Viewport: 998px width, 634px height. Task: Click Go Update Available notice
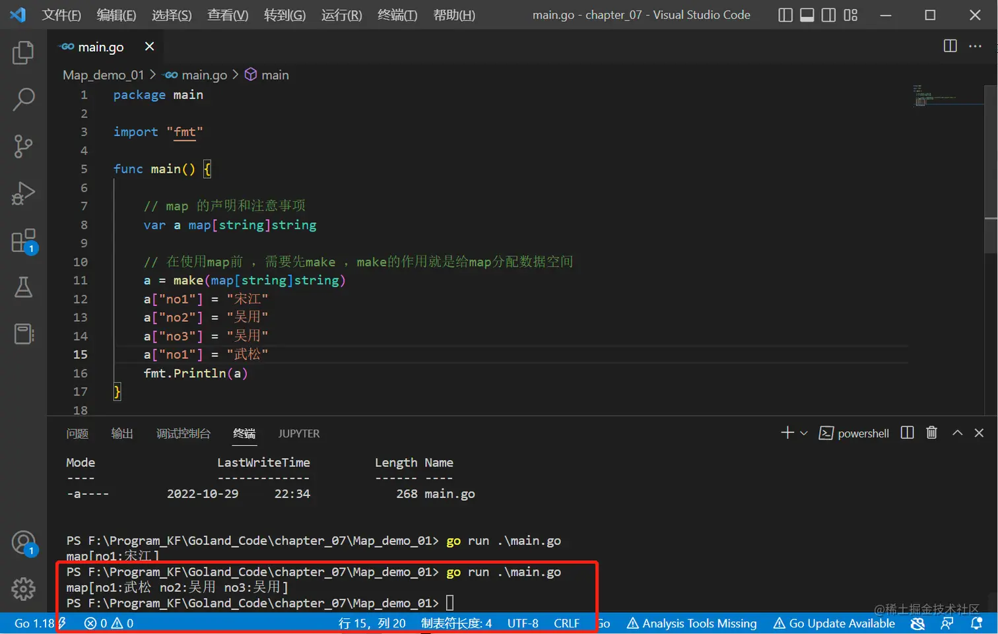(834, 623)
